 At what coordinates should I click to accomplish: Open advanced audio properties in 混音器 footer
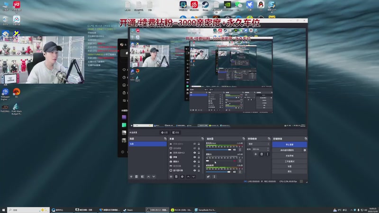click(208, 177)
